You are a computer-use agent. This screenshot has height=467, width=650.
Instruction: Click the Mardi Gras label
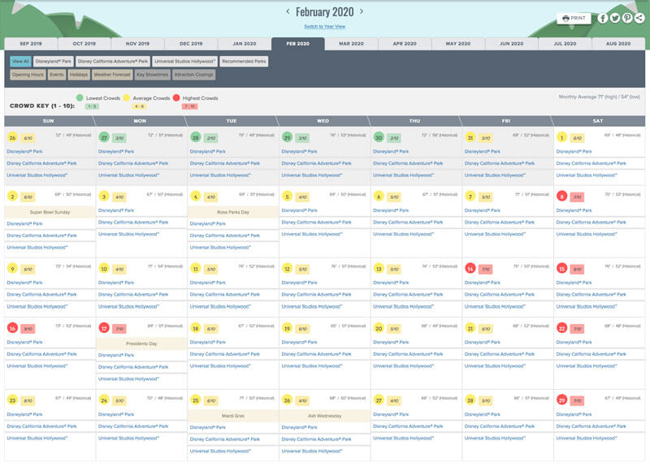click(233, 416)
